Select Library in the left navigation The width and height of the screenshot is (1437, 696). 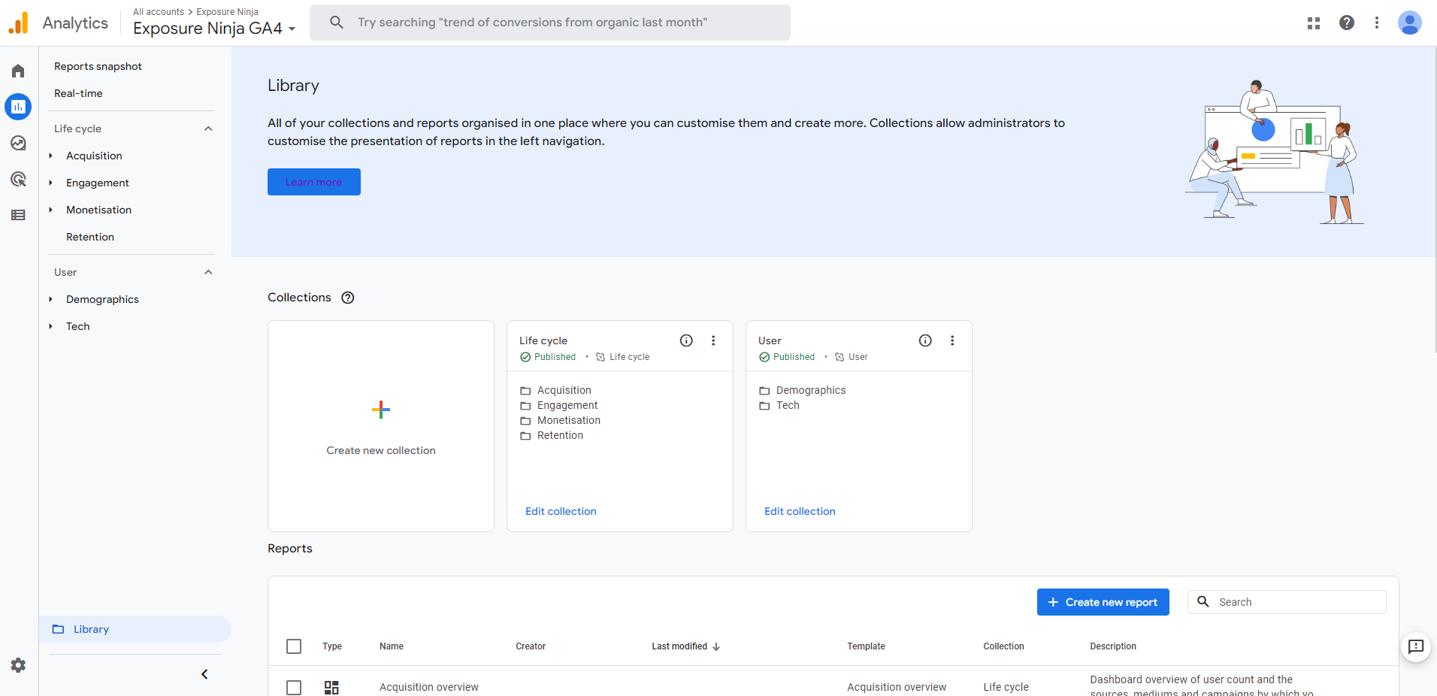[x=91, y=629]
